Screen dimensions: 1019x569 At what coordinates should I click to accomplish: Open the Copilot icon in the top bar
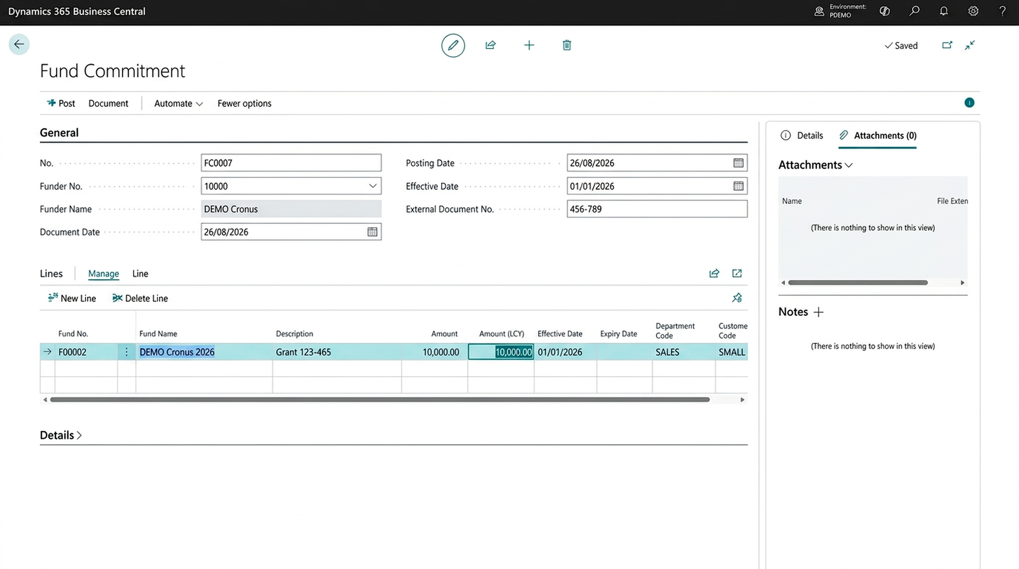point(885,11)
